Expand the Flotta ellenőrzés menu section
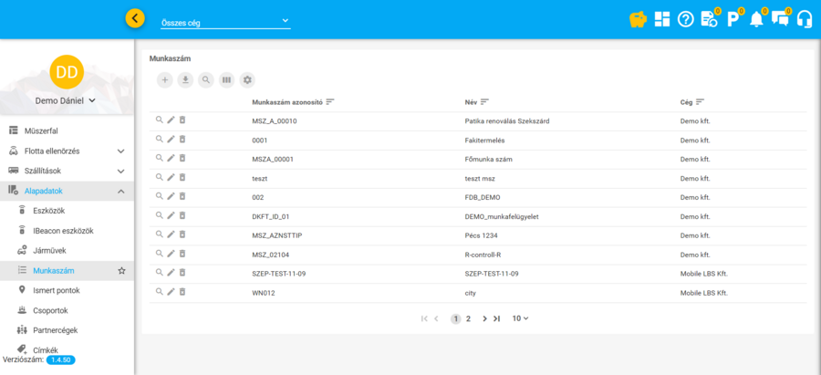Image resolution: width=821 pixels, height=375 pixels. (120, 151)
